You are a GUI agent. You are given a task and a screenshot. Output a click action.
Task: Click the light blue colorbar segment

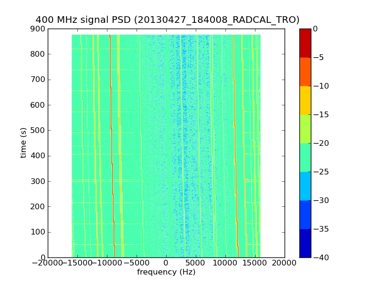click(305, 186)
